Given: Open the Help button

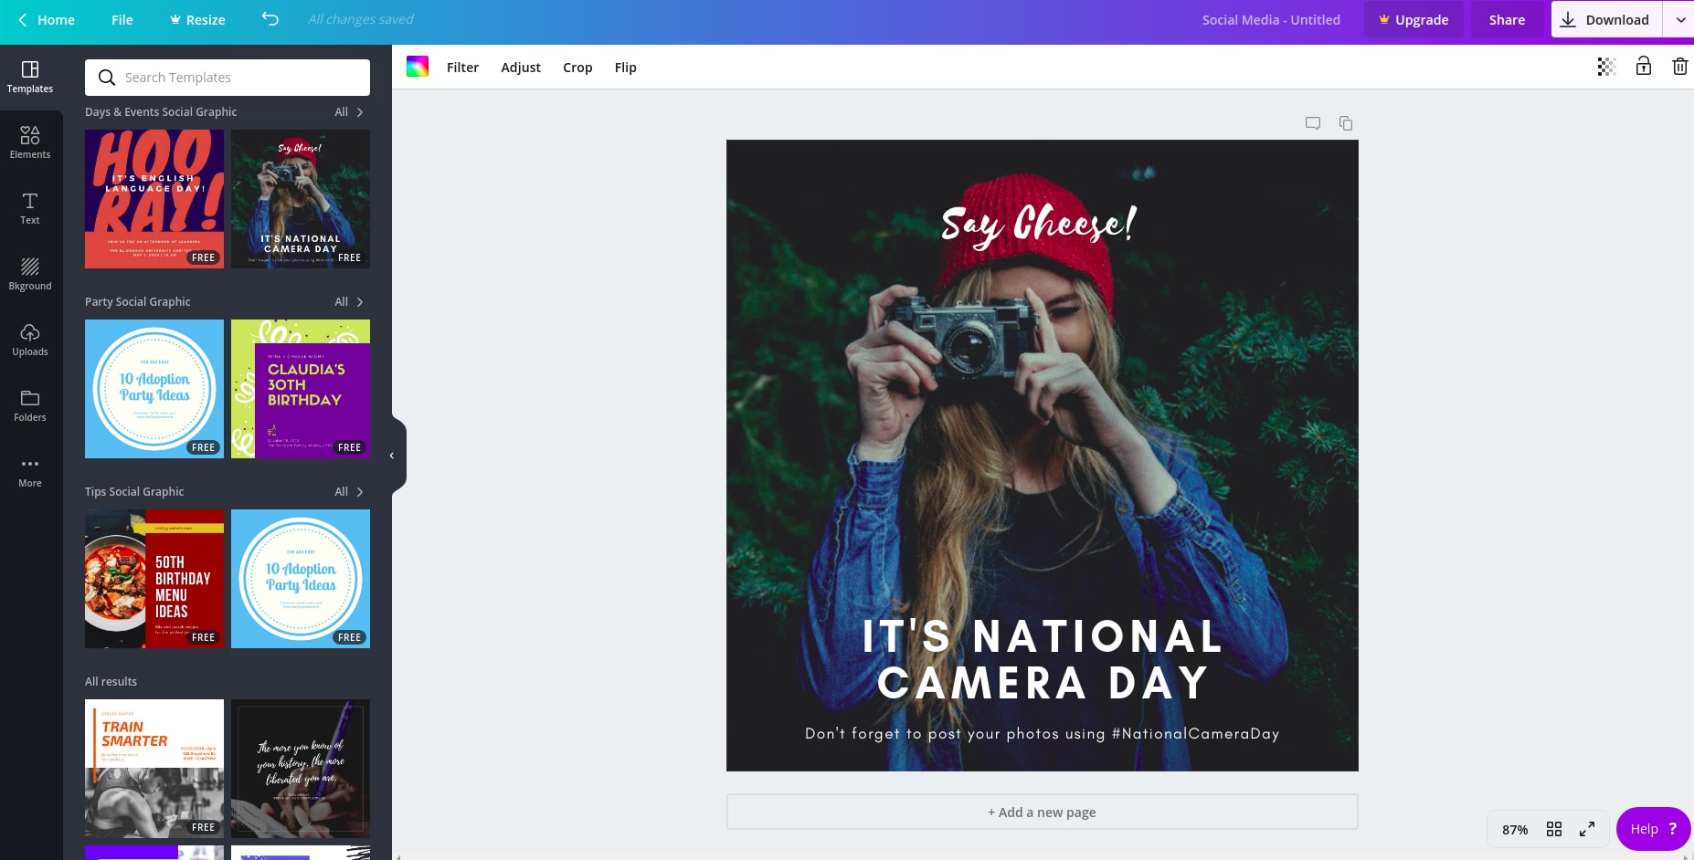Looking at the screenshot, I should [x=1653, y=829].
